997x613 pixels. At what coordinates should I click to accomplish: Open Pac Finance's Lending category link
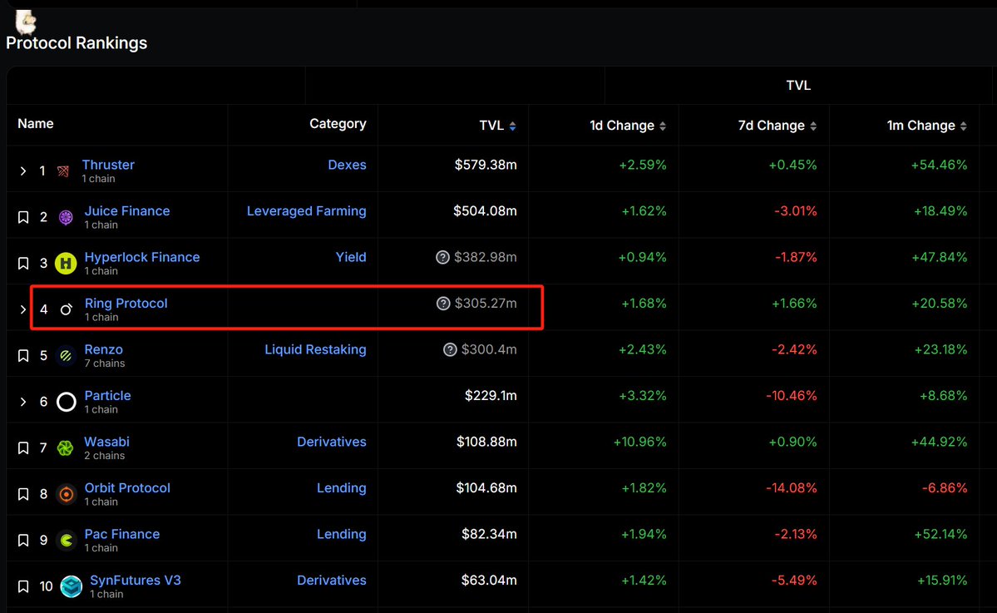[342, 534]
